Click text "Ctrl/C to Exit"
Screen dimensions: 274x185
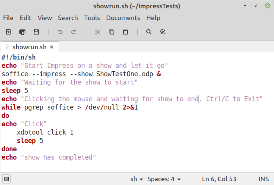(x=233, y=99)
